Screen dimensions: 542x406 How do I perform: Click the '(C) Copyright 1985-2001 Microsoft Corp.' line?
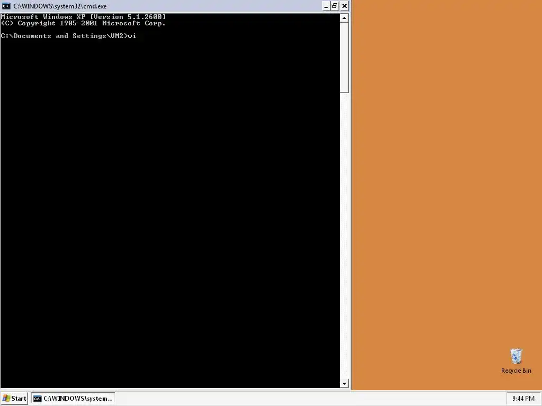point(83,23)
